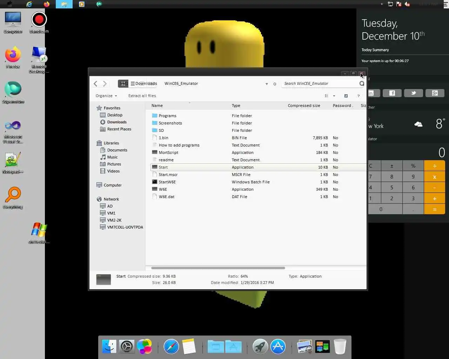Select the chilledwindows desktop icon
449x359 pixels.
[39, 233]
